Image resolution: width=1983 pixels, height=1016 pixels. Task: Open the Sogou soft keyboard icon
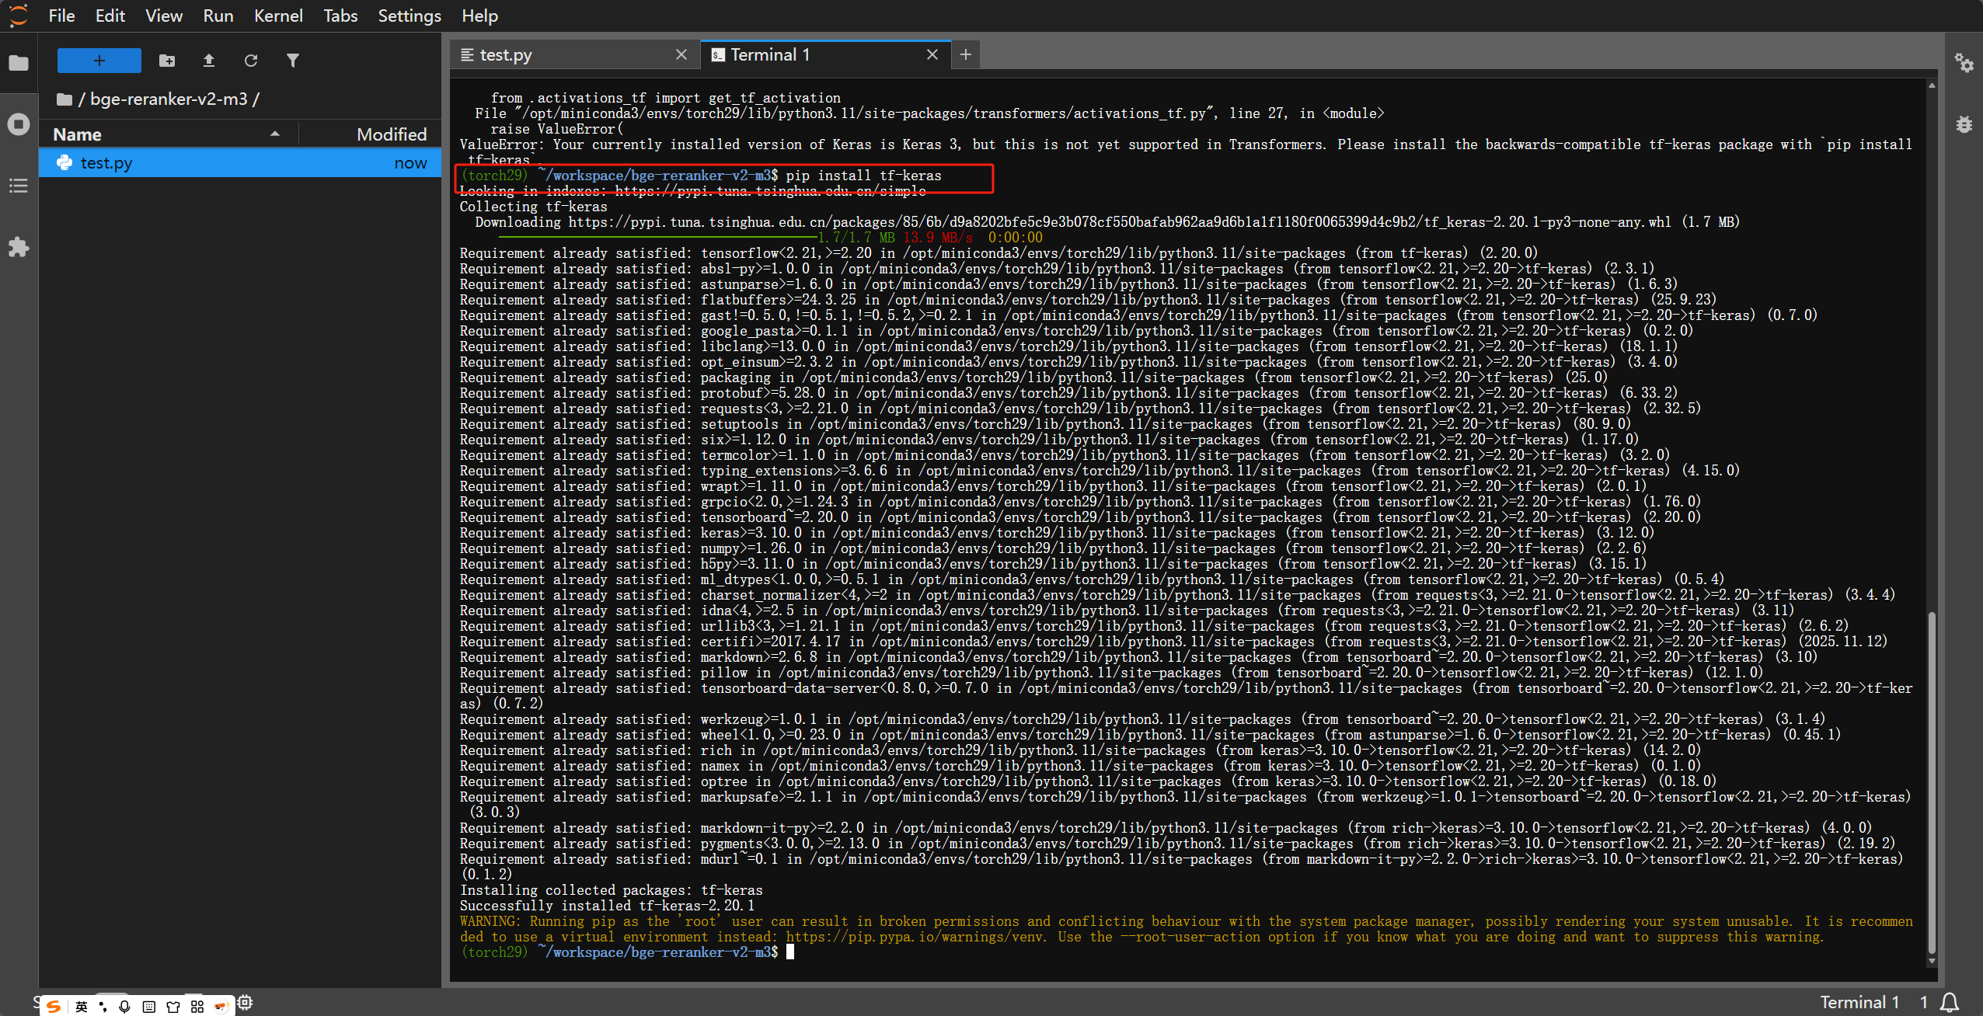149,1007
